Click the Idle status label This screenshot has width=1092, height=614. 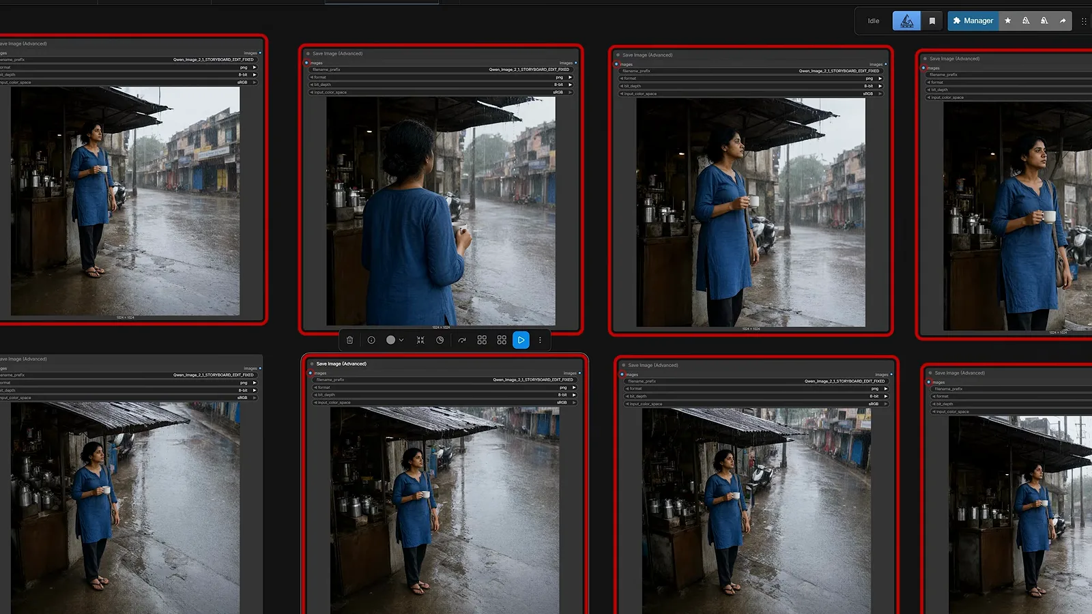[874, 21]
